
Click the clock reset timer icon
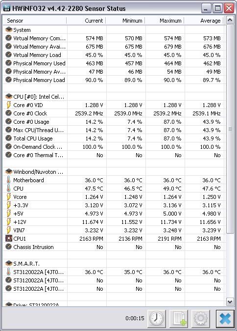tap(157, 319)
